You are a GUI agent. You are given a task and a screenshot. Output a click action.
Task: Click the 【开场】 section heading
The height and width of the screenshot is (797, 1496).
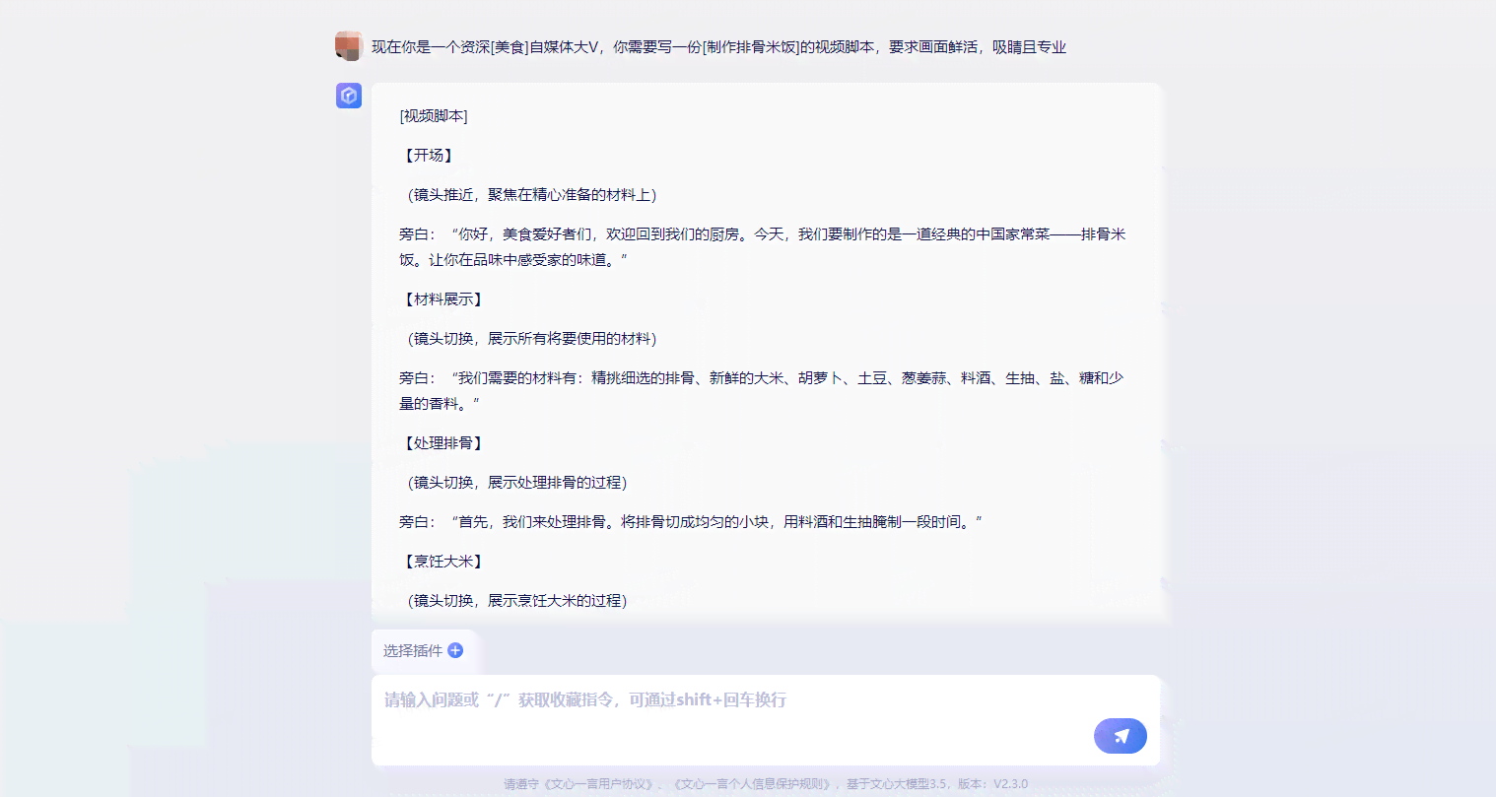429,156
